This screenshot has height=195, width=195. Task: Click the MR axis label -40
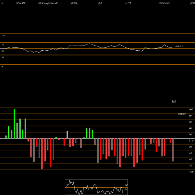click(x=190, y=153)
